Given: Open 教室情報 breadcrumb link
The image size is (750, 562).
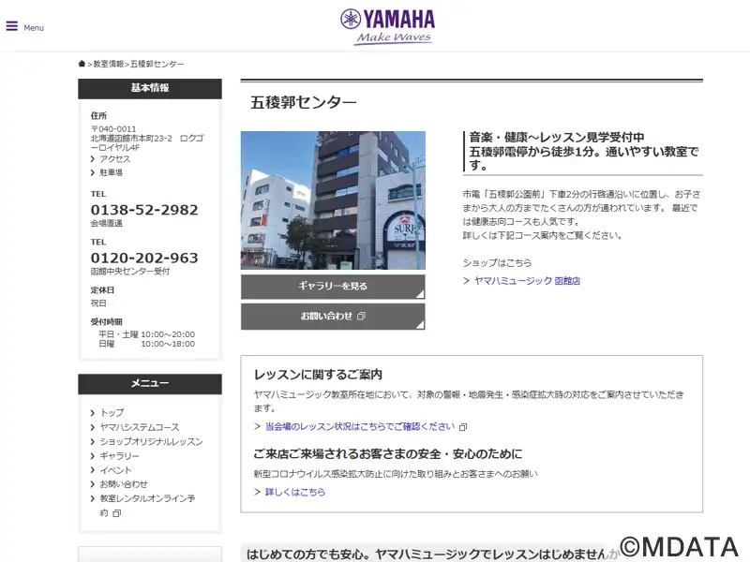Looking at the screenshot, I should click(109, 64).
